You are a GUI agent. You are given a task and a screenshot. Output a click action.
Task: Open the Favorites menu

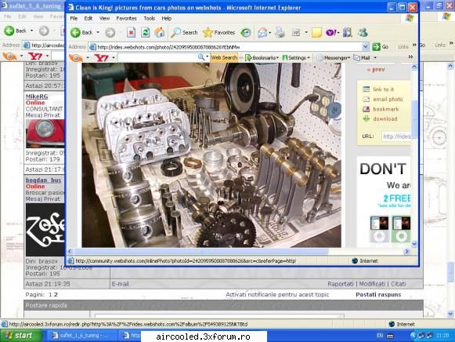tap(126, 18)
